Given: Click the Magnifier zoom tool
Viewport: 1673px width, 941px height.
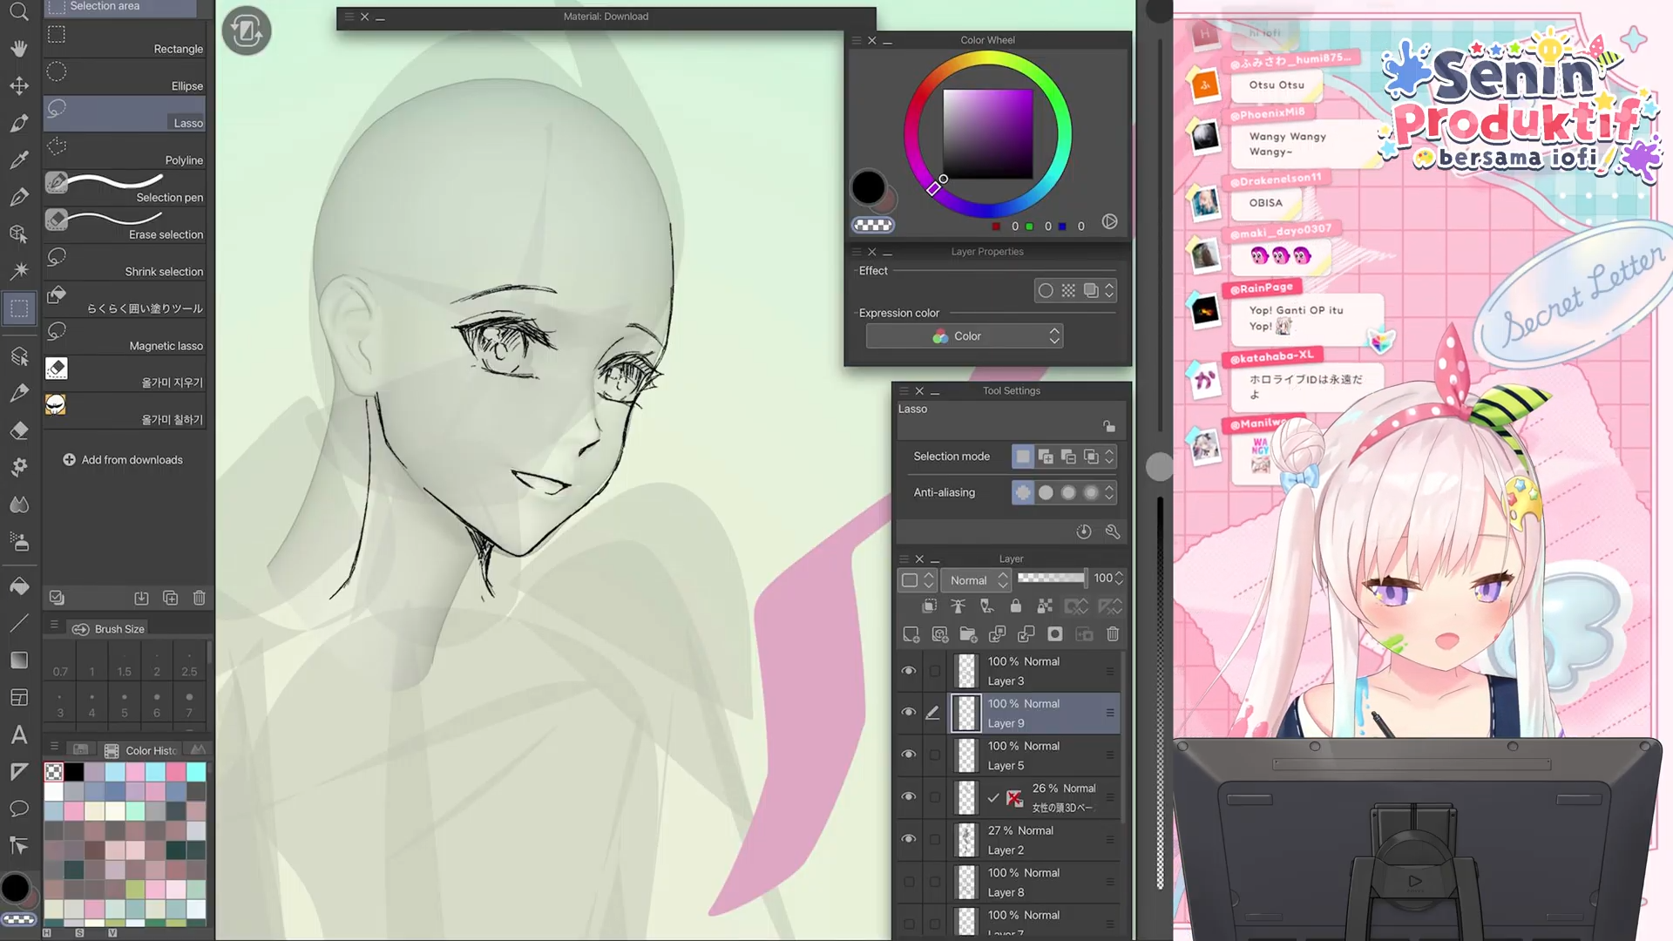Looking at the screenshot, I should click(x=19, y=11).
